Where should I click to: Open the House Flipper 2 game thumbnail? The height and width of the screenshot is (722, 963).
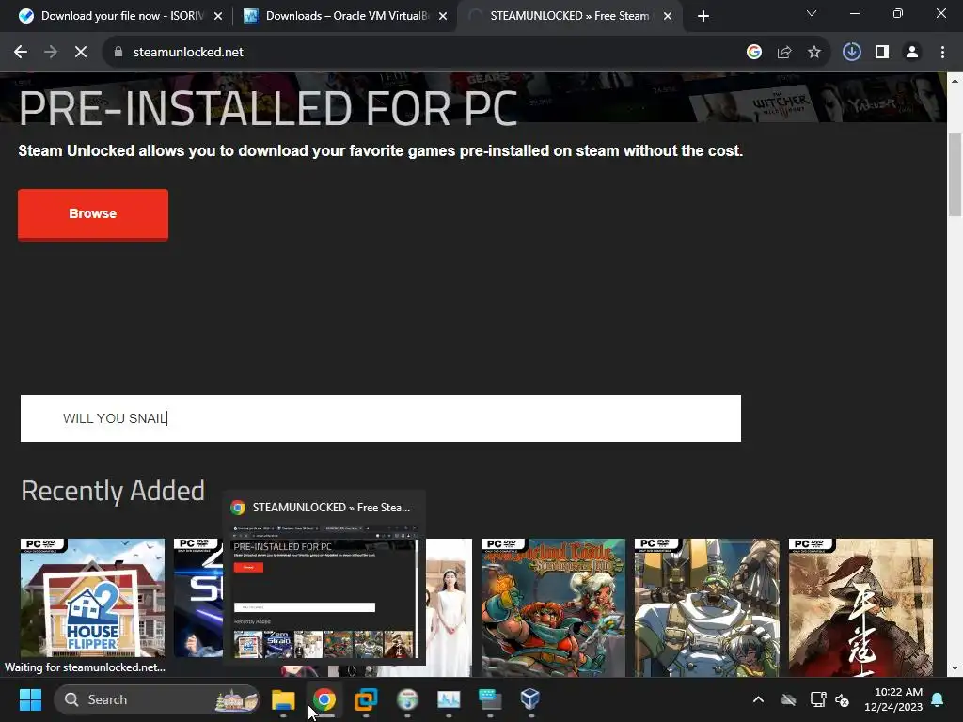pyautogui.click(x=92, y=598)
